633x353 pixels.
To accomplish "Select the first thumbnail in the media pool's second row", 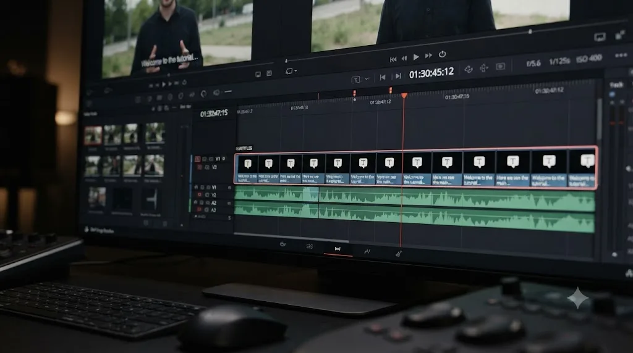I will (x=93, y=166).
